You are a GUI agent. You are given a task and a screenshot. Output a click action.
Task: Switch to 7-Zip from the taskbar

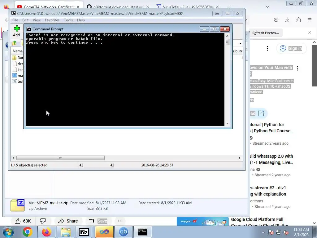point(84,232)
